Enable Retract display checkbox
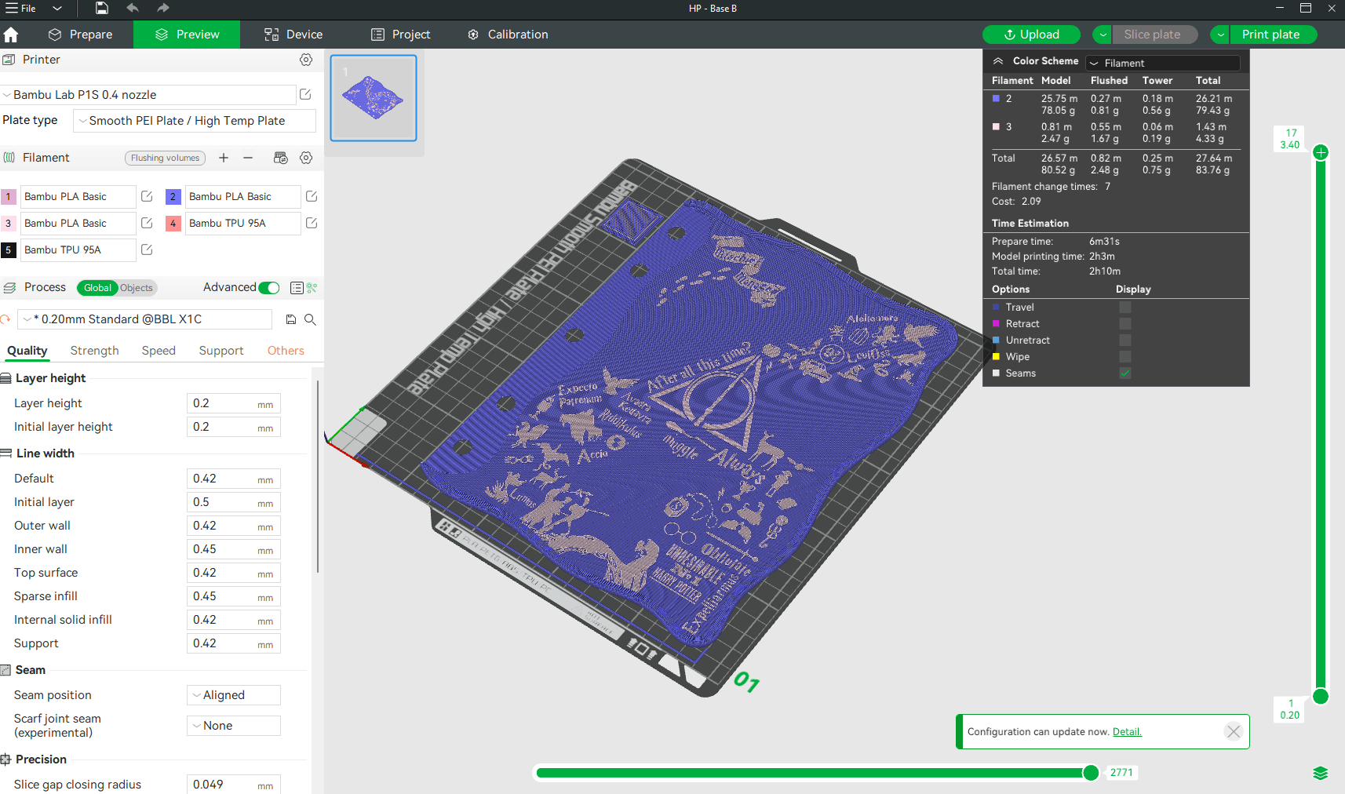This screenshot has height=794, width=1345. 1125,324
